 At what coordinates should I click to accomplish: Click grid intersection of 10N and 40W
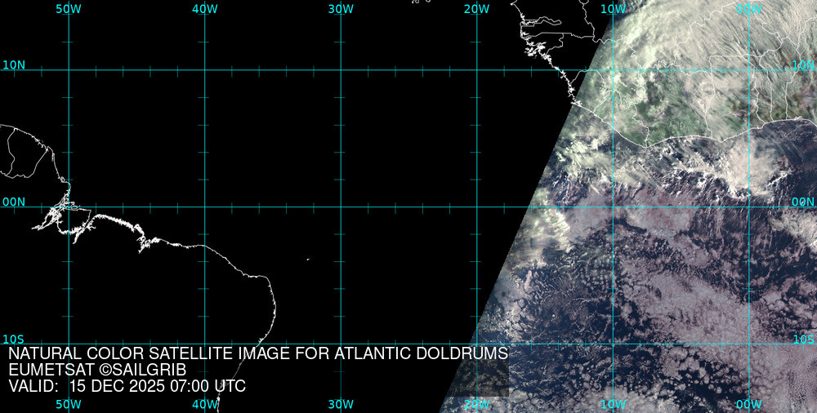coord(204,69)
